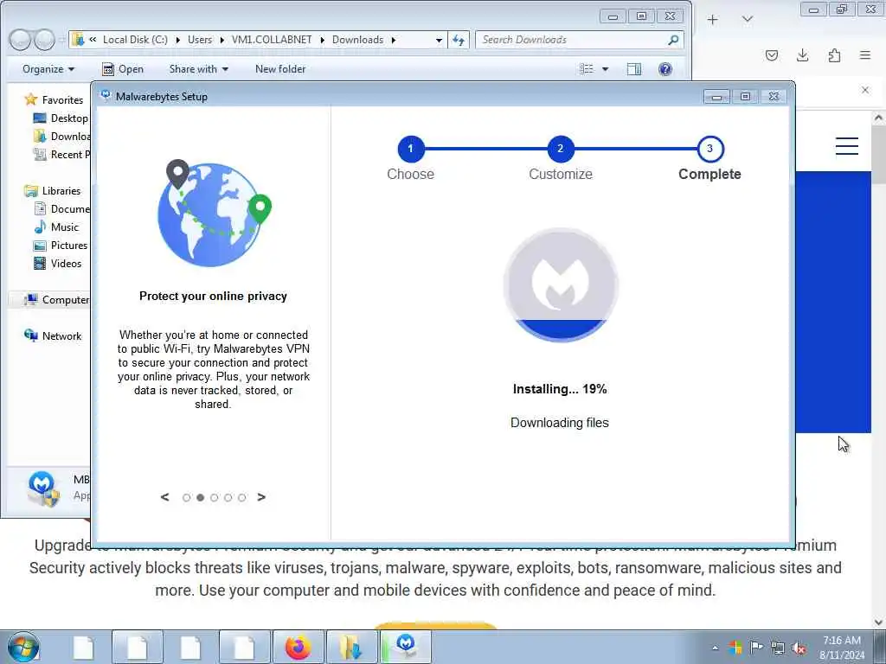Expand the arrow after Downloads breadcrumb
The image size is (886, 664).
tap(394, 40)
